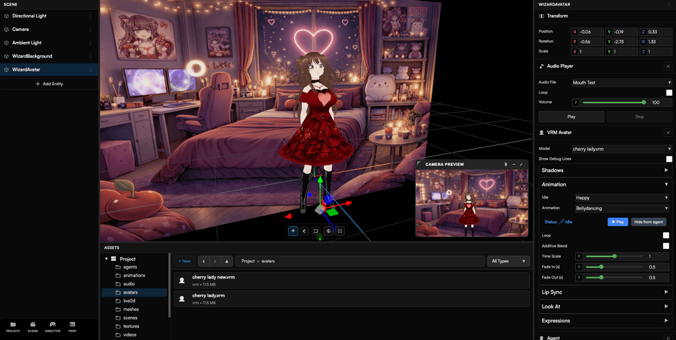Viewport: 676px width, 340px height.
Task: Expand the Lip Sync section
Action: [x=605, y=292]
